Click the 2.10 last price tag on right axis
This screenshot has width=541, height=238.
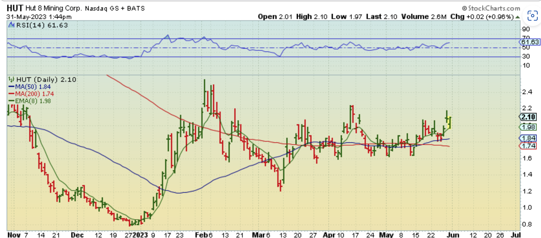(528, 117)
